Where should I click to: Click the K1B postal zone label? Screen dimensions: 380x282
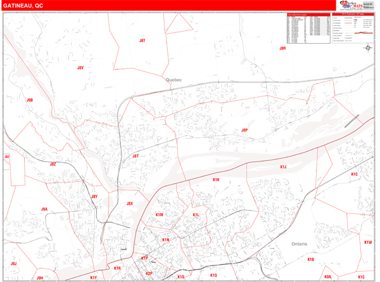click(311, 259)
